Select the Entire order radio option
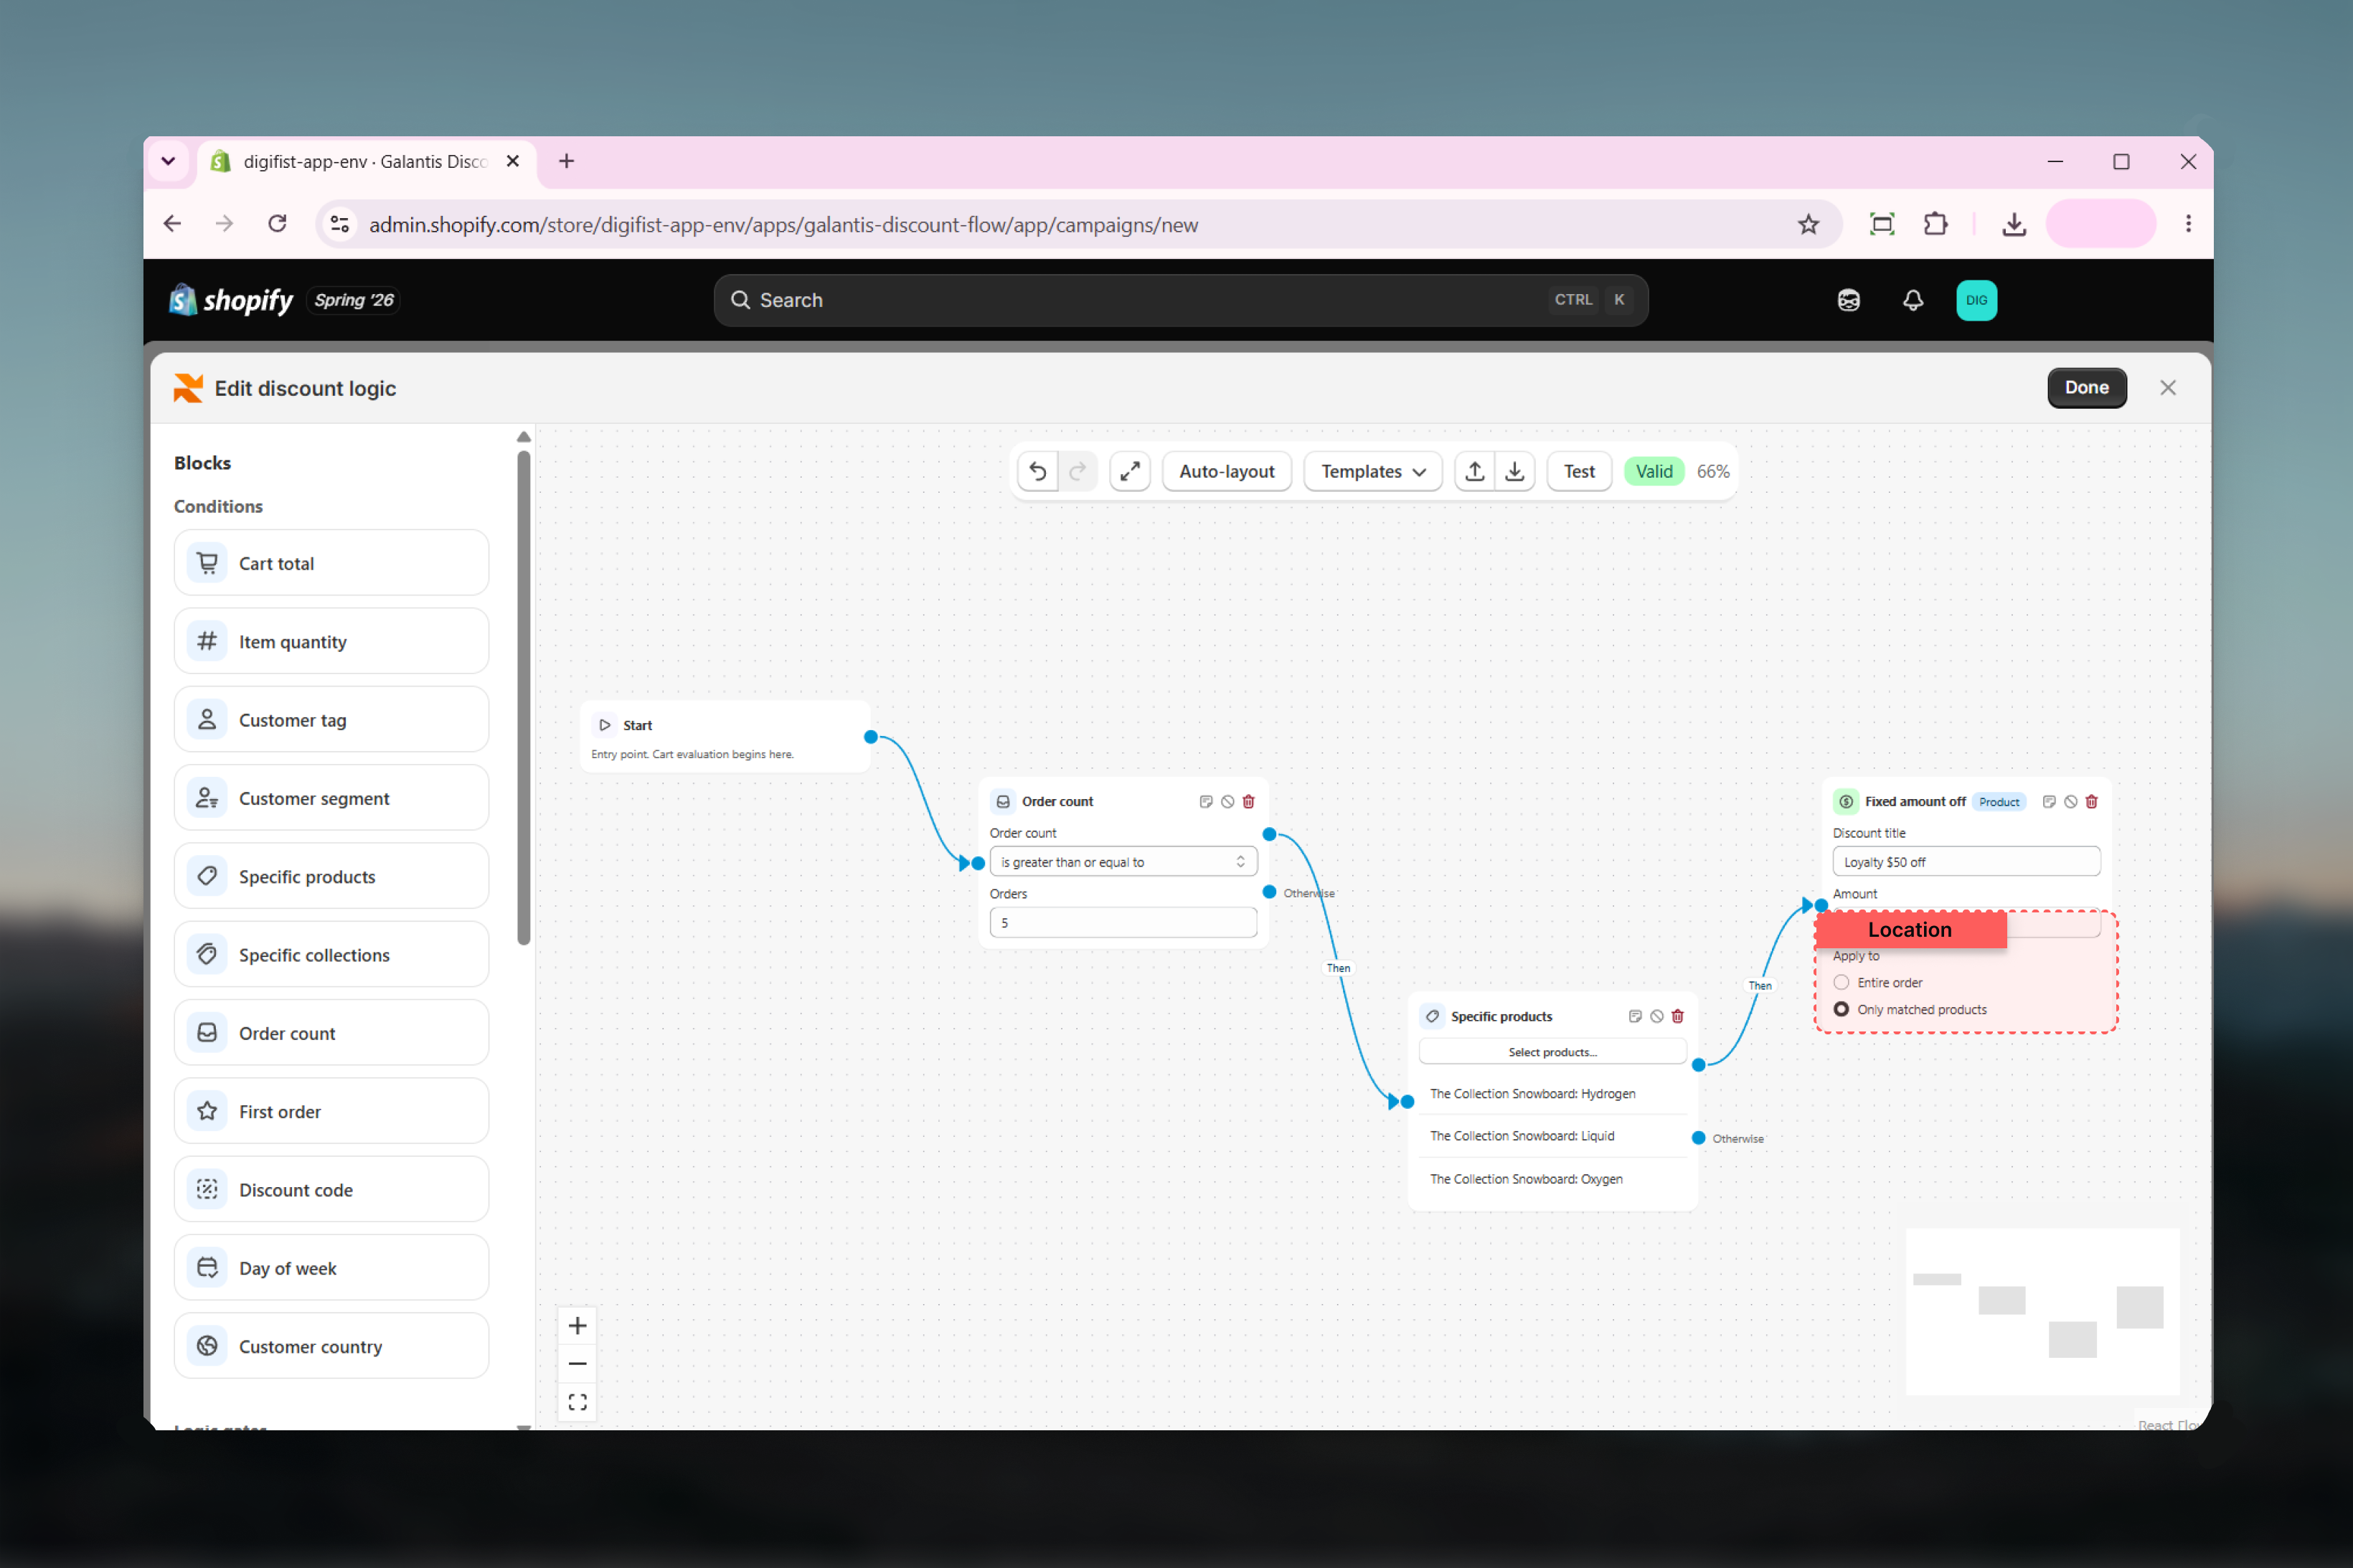 1841,982
